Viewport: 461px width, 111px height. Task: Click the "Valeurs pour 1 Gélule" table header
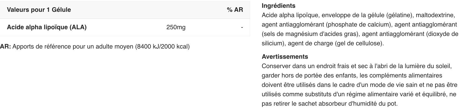point(39,10)
